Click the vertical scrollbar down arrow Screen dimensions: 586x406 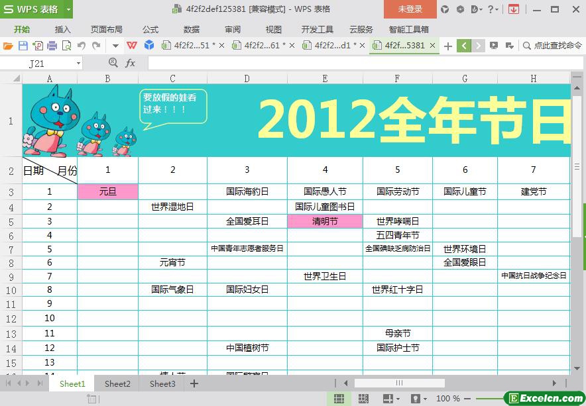[576, 369]
